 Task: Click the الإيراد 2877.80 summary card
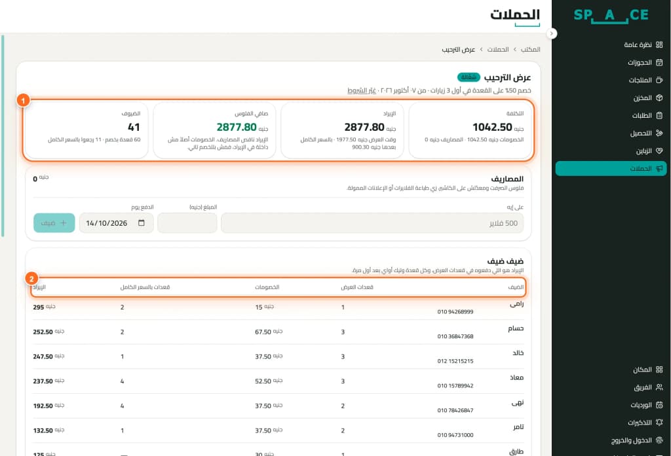point(342,130)
